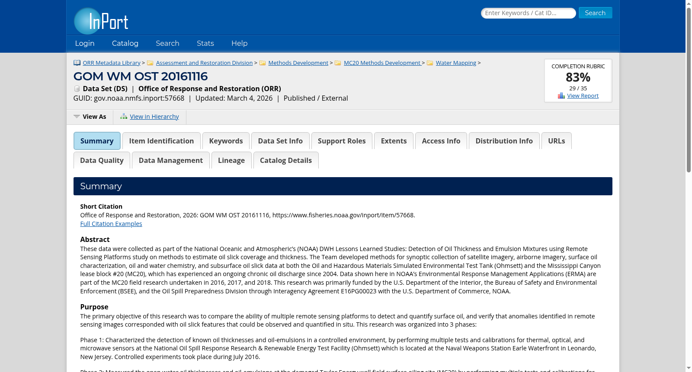Click Office of Response and Restoration (ORR) text
Screen dimensions: 692x372
(210, 89)
